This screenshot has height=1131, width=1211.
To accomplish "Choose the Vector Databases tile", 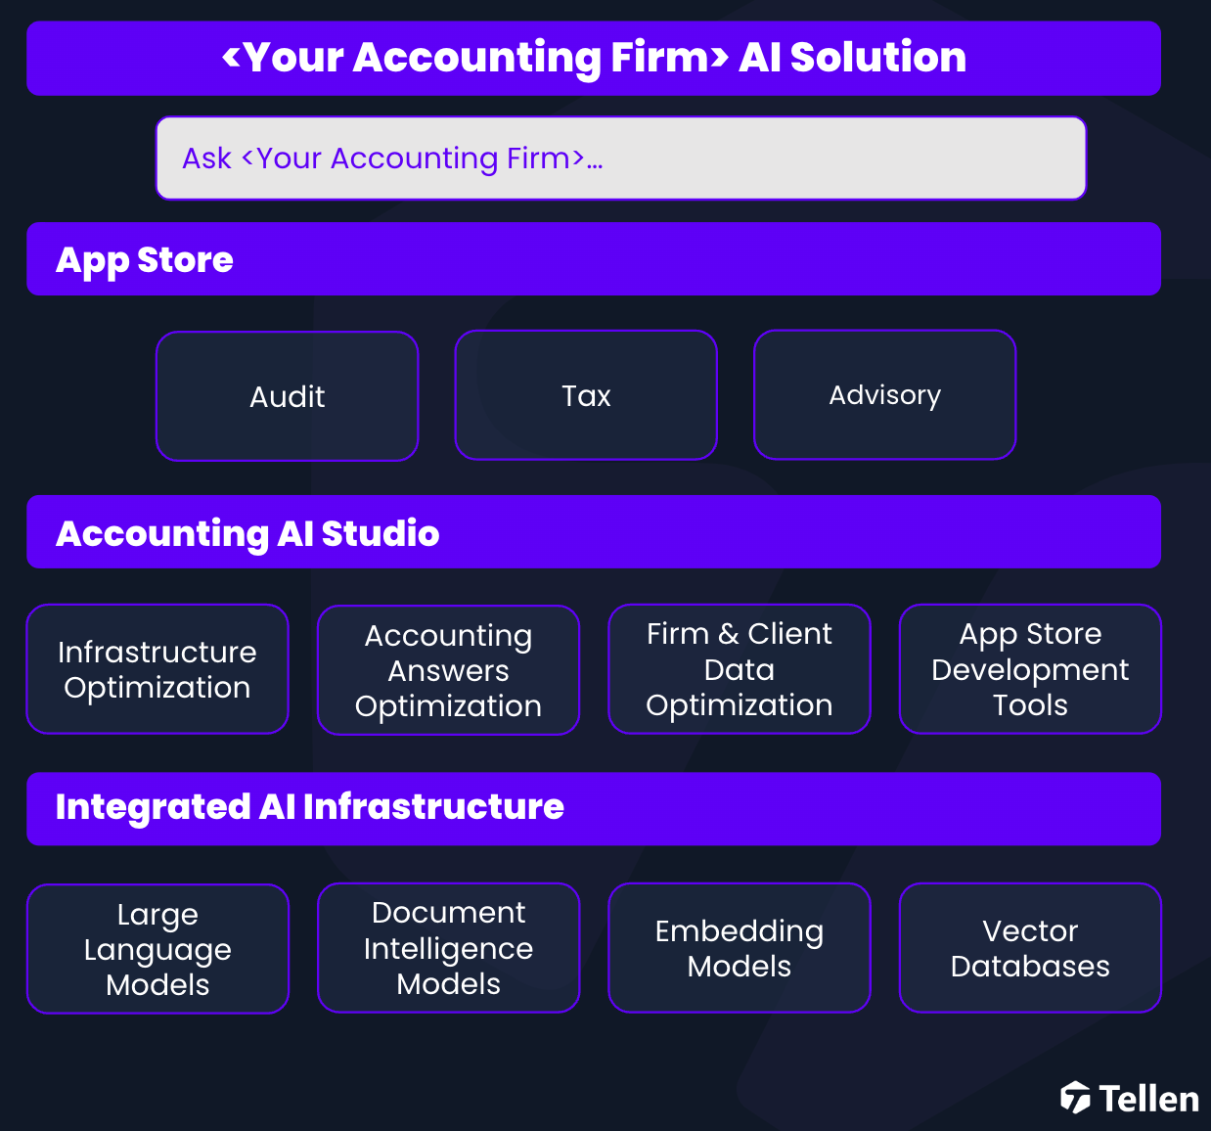I will coord(1030,948).
